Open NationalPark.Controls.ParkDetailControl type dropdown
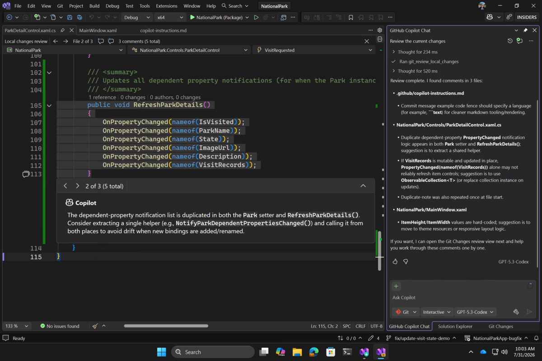The height and width of the screenshot is (361, 542). pos(189,50)
